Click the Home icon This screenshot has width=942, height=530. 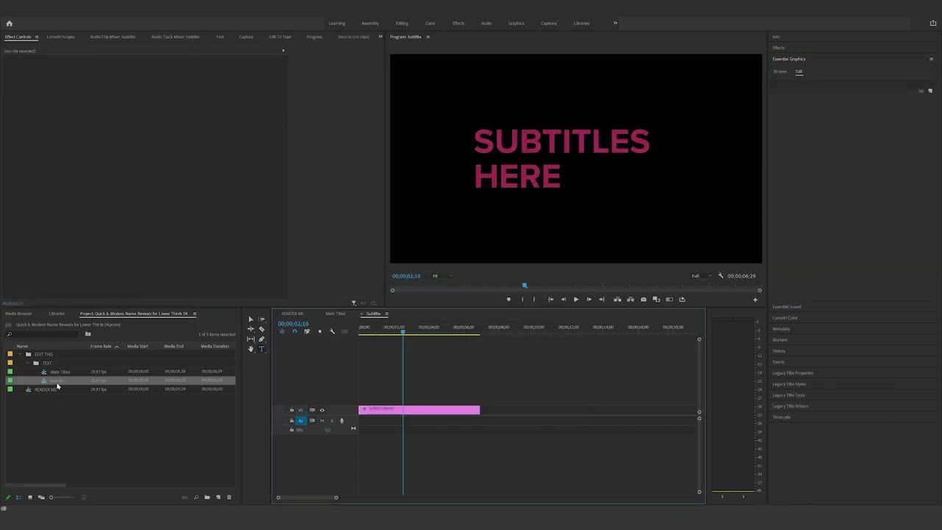click(x=9, y=23)
